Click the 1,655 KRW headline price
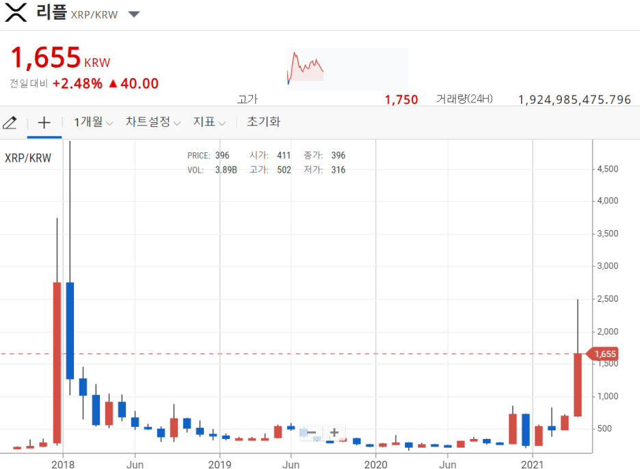Image resolution: width=640 pixels, height=469 pixels. [60, 57]
